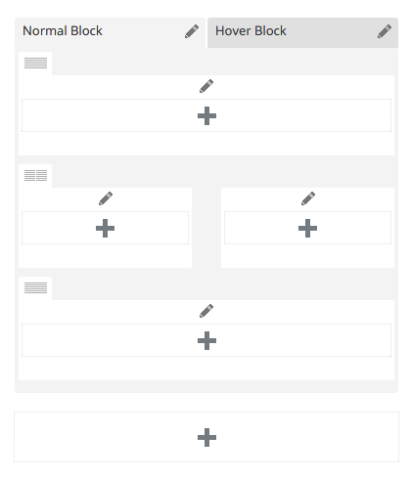Switch to the Normal Block tab
This screenshot has height=479, width=411.
click(x=110, y=32)
